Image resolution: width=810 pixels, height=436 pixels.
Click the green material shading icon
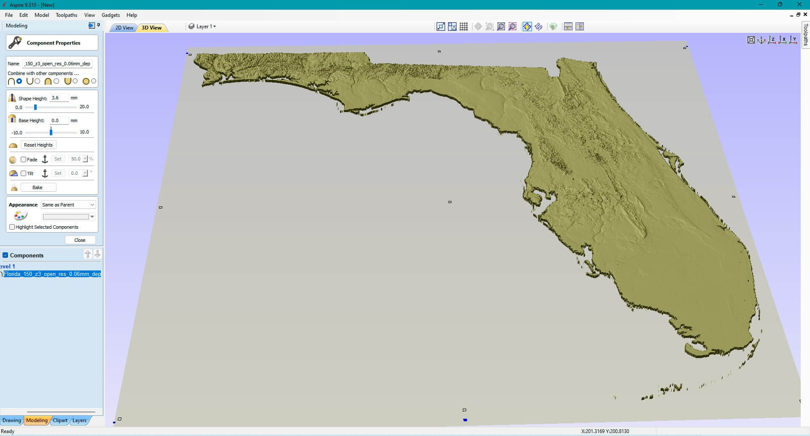pyautogui.click(x=553, y=27)
